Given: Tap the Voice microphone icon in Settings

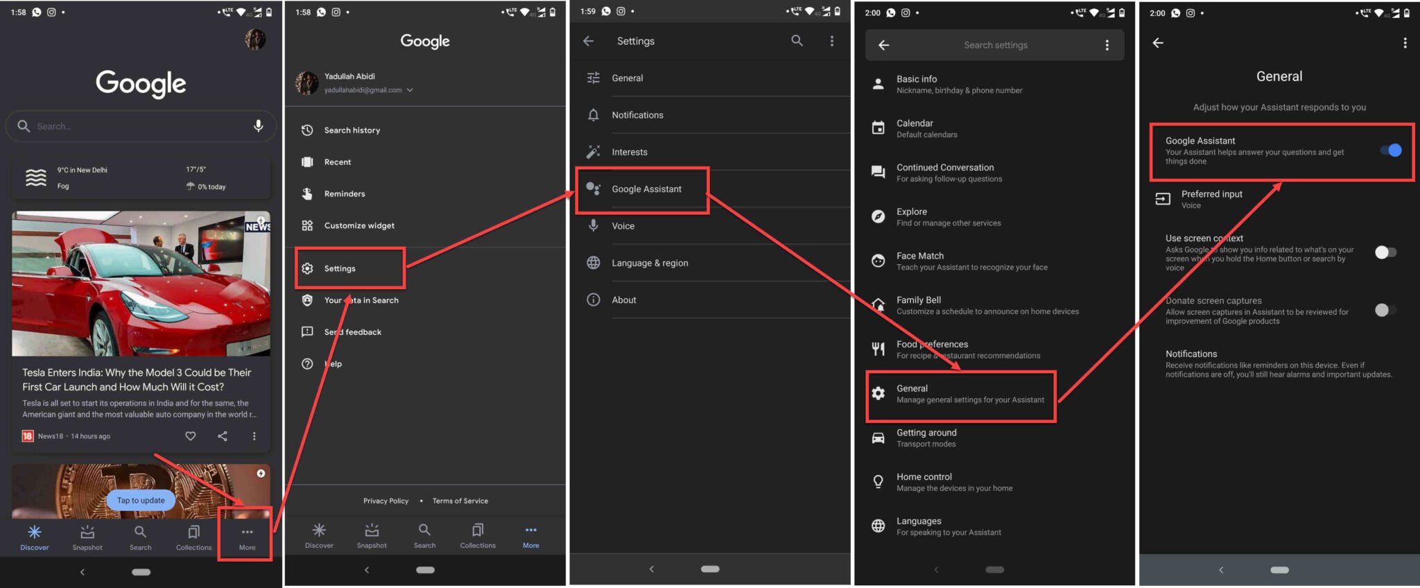Looking at the screenshot, I should click(x=593, y=226).
